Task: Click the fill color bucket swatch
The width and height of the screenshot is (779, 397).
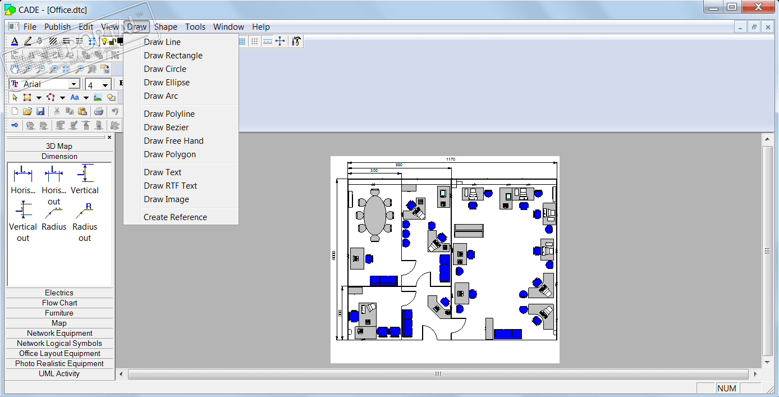Action: pyautogui.click(x=40, y=41)
